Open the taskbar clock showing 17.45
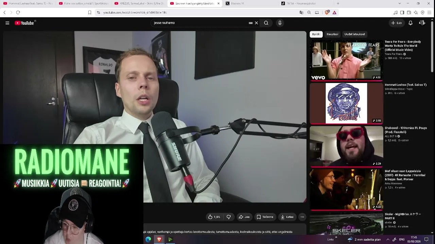This screenshot has width=435, height=244. coord(414,240)
